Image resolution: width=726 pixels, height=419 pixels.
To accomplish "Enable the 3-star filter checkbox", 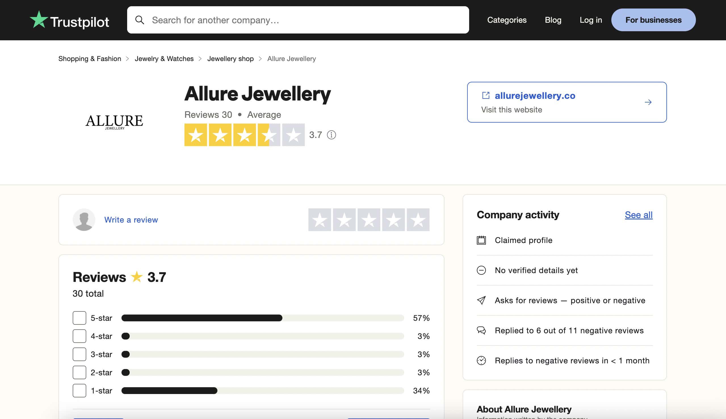I will 79,354.
